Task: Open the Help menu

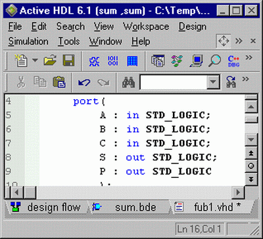Action: pos(141,41)
